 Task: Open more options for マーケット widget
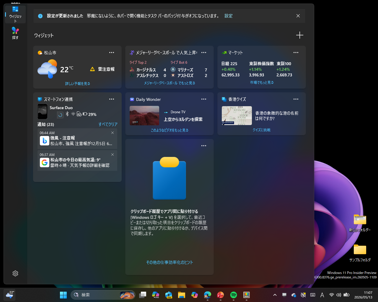pyautogui.click(x=296, y=52)
